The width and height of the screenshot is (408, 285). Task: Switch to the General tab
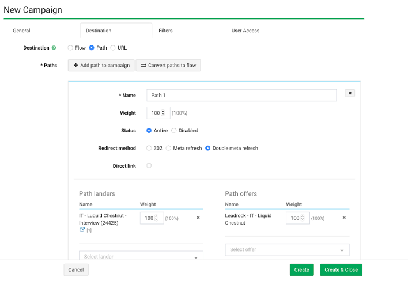[x=21, y=31]
